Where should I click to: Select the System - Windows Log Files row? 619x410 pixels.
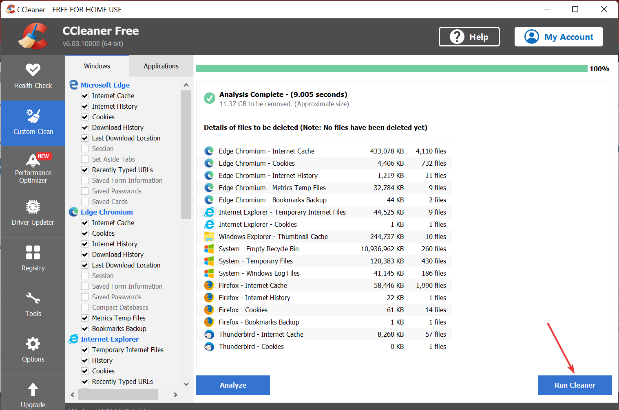325,273
